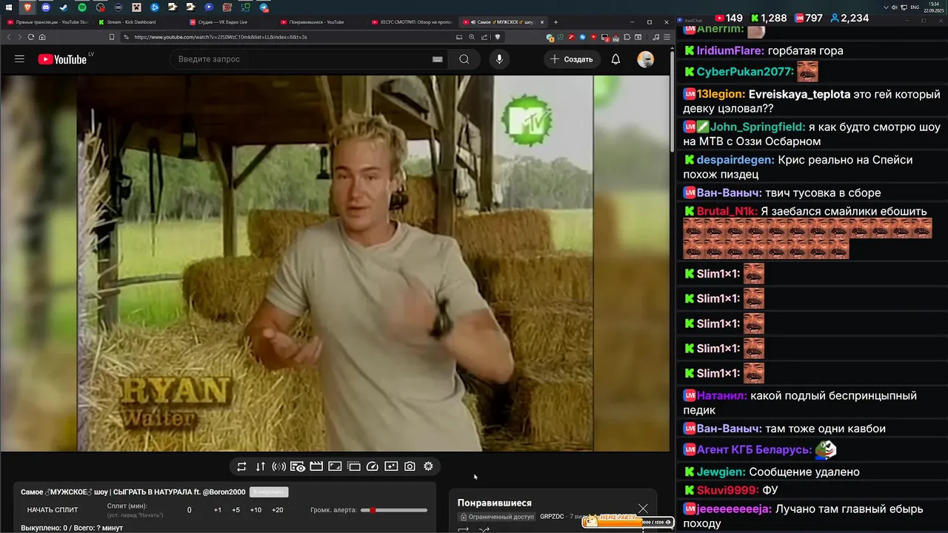Click the +20 minutes split button

click(x=277, y=510)
